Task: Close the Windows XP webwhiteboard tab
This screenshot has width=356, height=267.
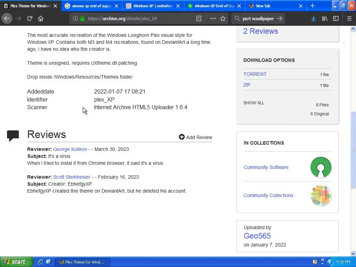Action: click(178, 6)
